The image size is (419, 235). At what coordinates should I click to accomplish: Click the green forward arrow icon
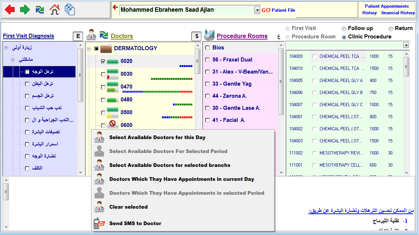point(25,10)
